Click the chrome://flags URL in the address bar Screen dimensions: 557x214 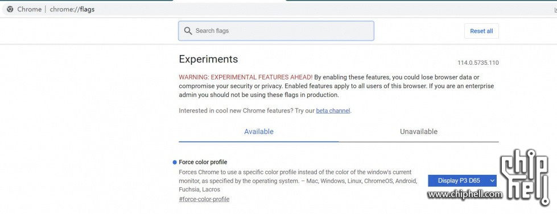pyautogui.click(x=72, y=9)
